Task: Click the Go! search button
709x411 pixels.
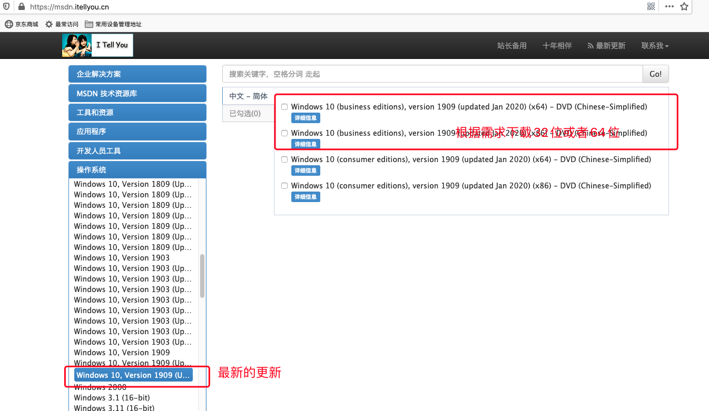Action: click(656, 74)
